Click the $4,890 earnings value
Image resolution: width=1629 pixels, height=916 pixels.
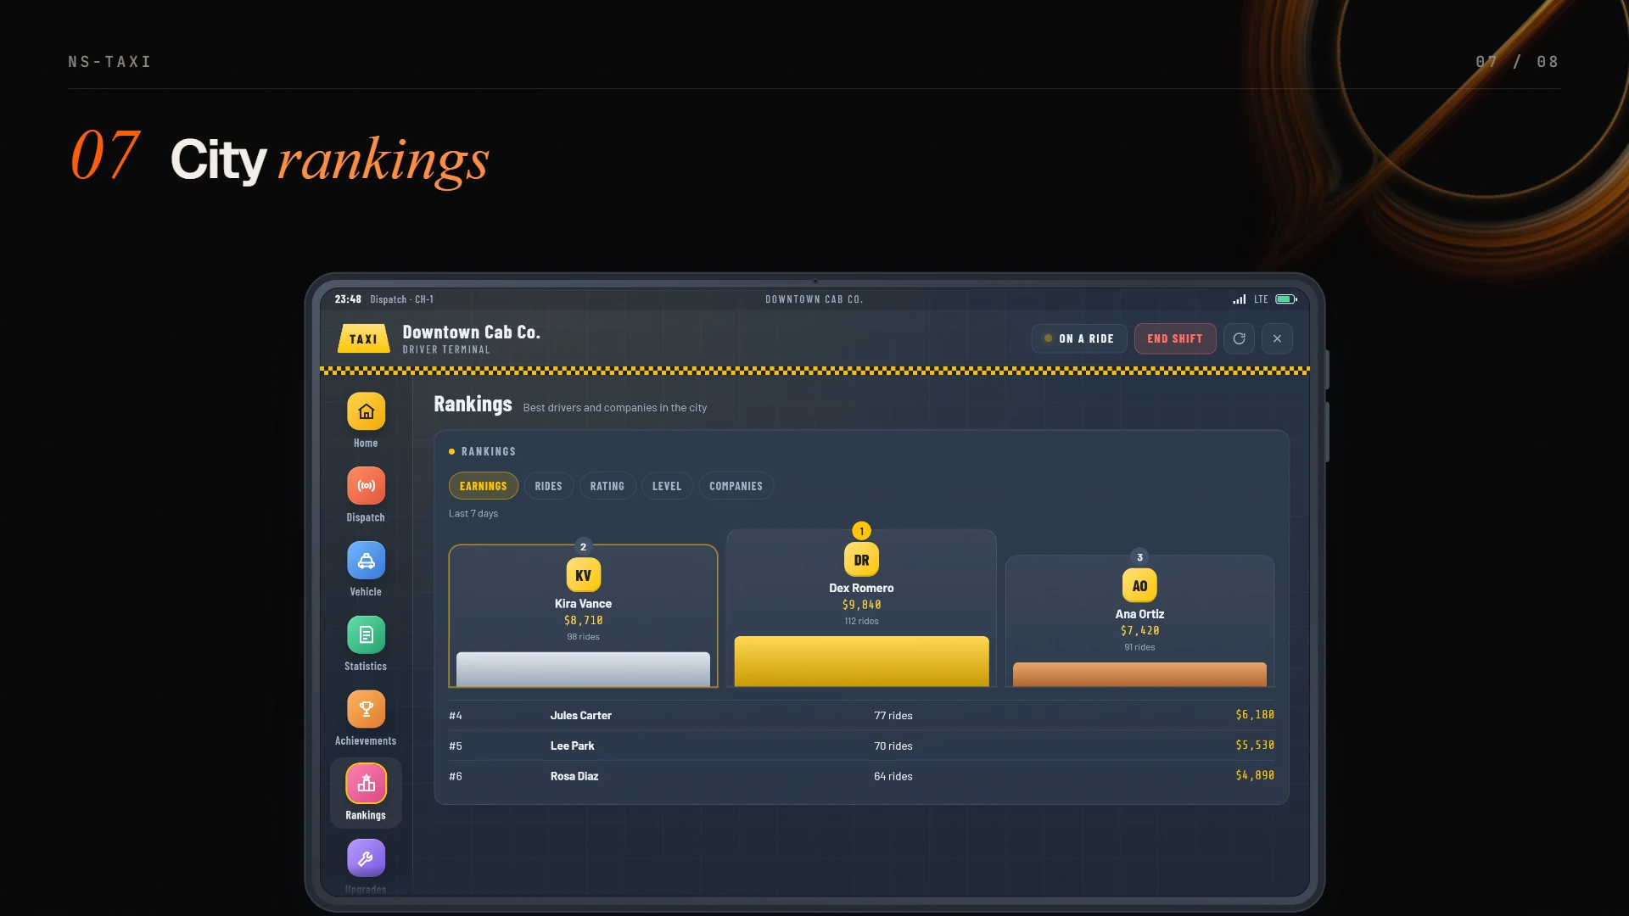(1255, 777)
